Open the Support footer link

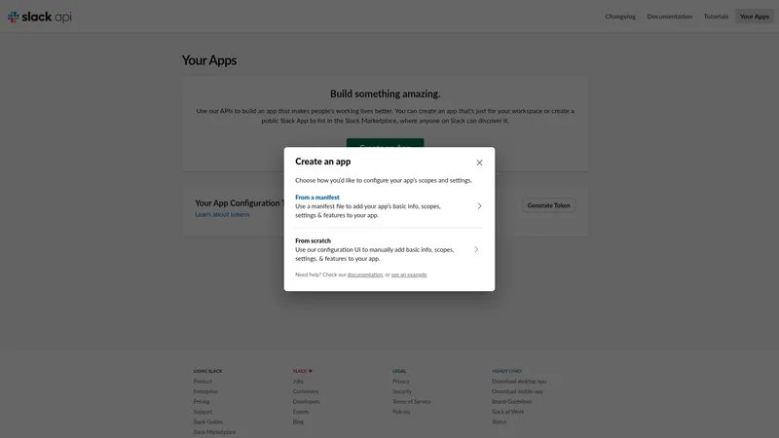(x=203, y=412)
